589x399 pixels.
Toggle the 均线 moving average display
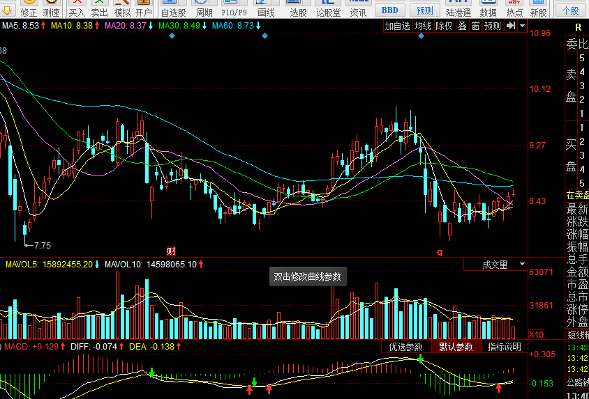[423, 26]
